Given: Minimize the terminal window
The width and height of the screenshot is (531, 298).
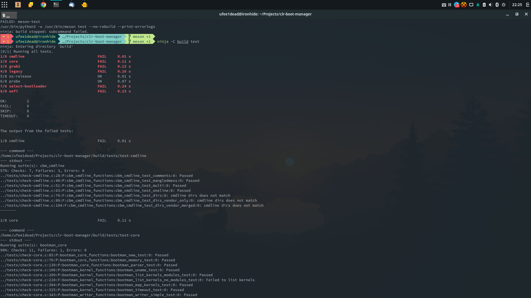Looking at the screenshot, I should (x=507, y=14).
